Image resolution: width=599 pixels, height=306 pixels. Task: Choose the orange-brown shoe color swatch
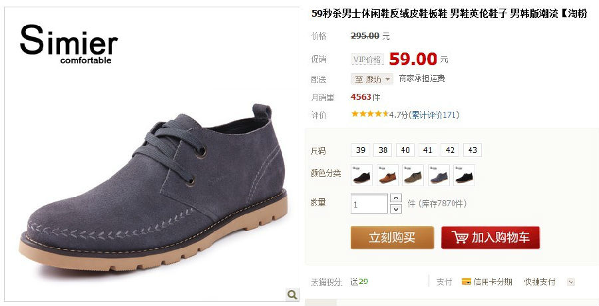[x=387, y=176]
